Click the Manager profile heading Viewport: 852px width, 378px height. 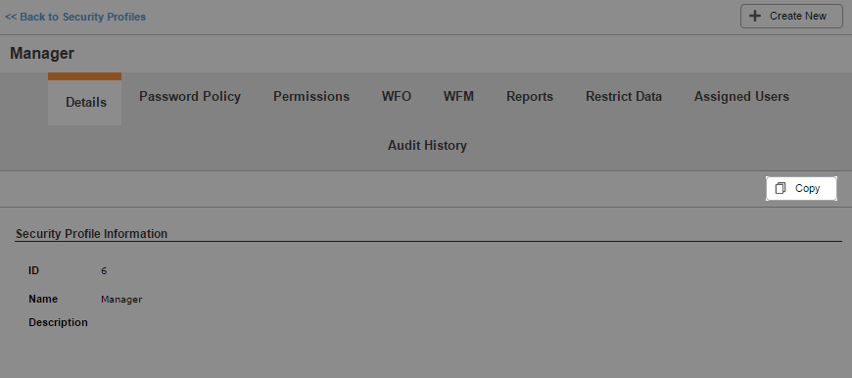(42, 53)
